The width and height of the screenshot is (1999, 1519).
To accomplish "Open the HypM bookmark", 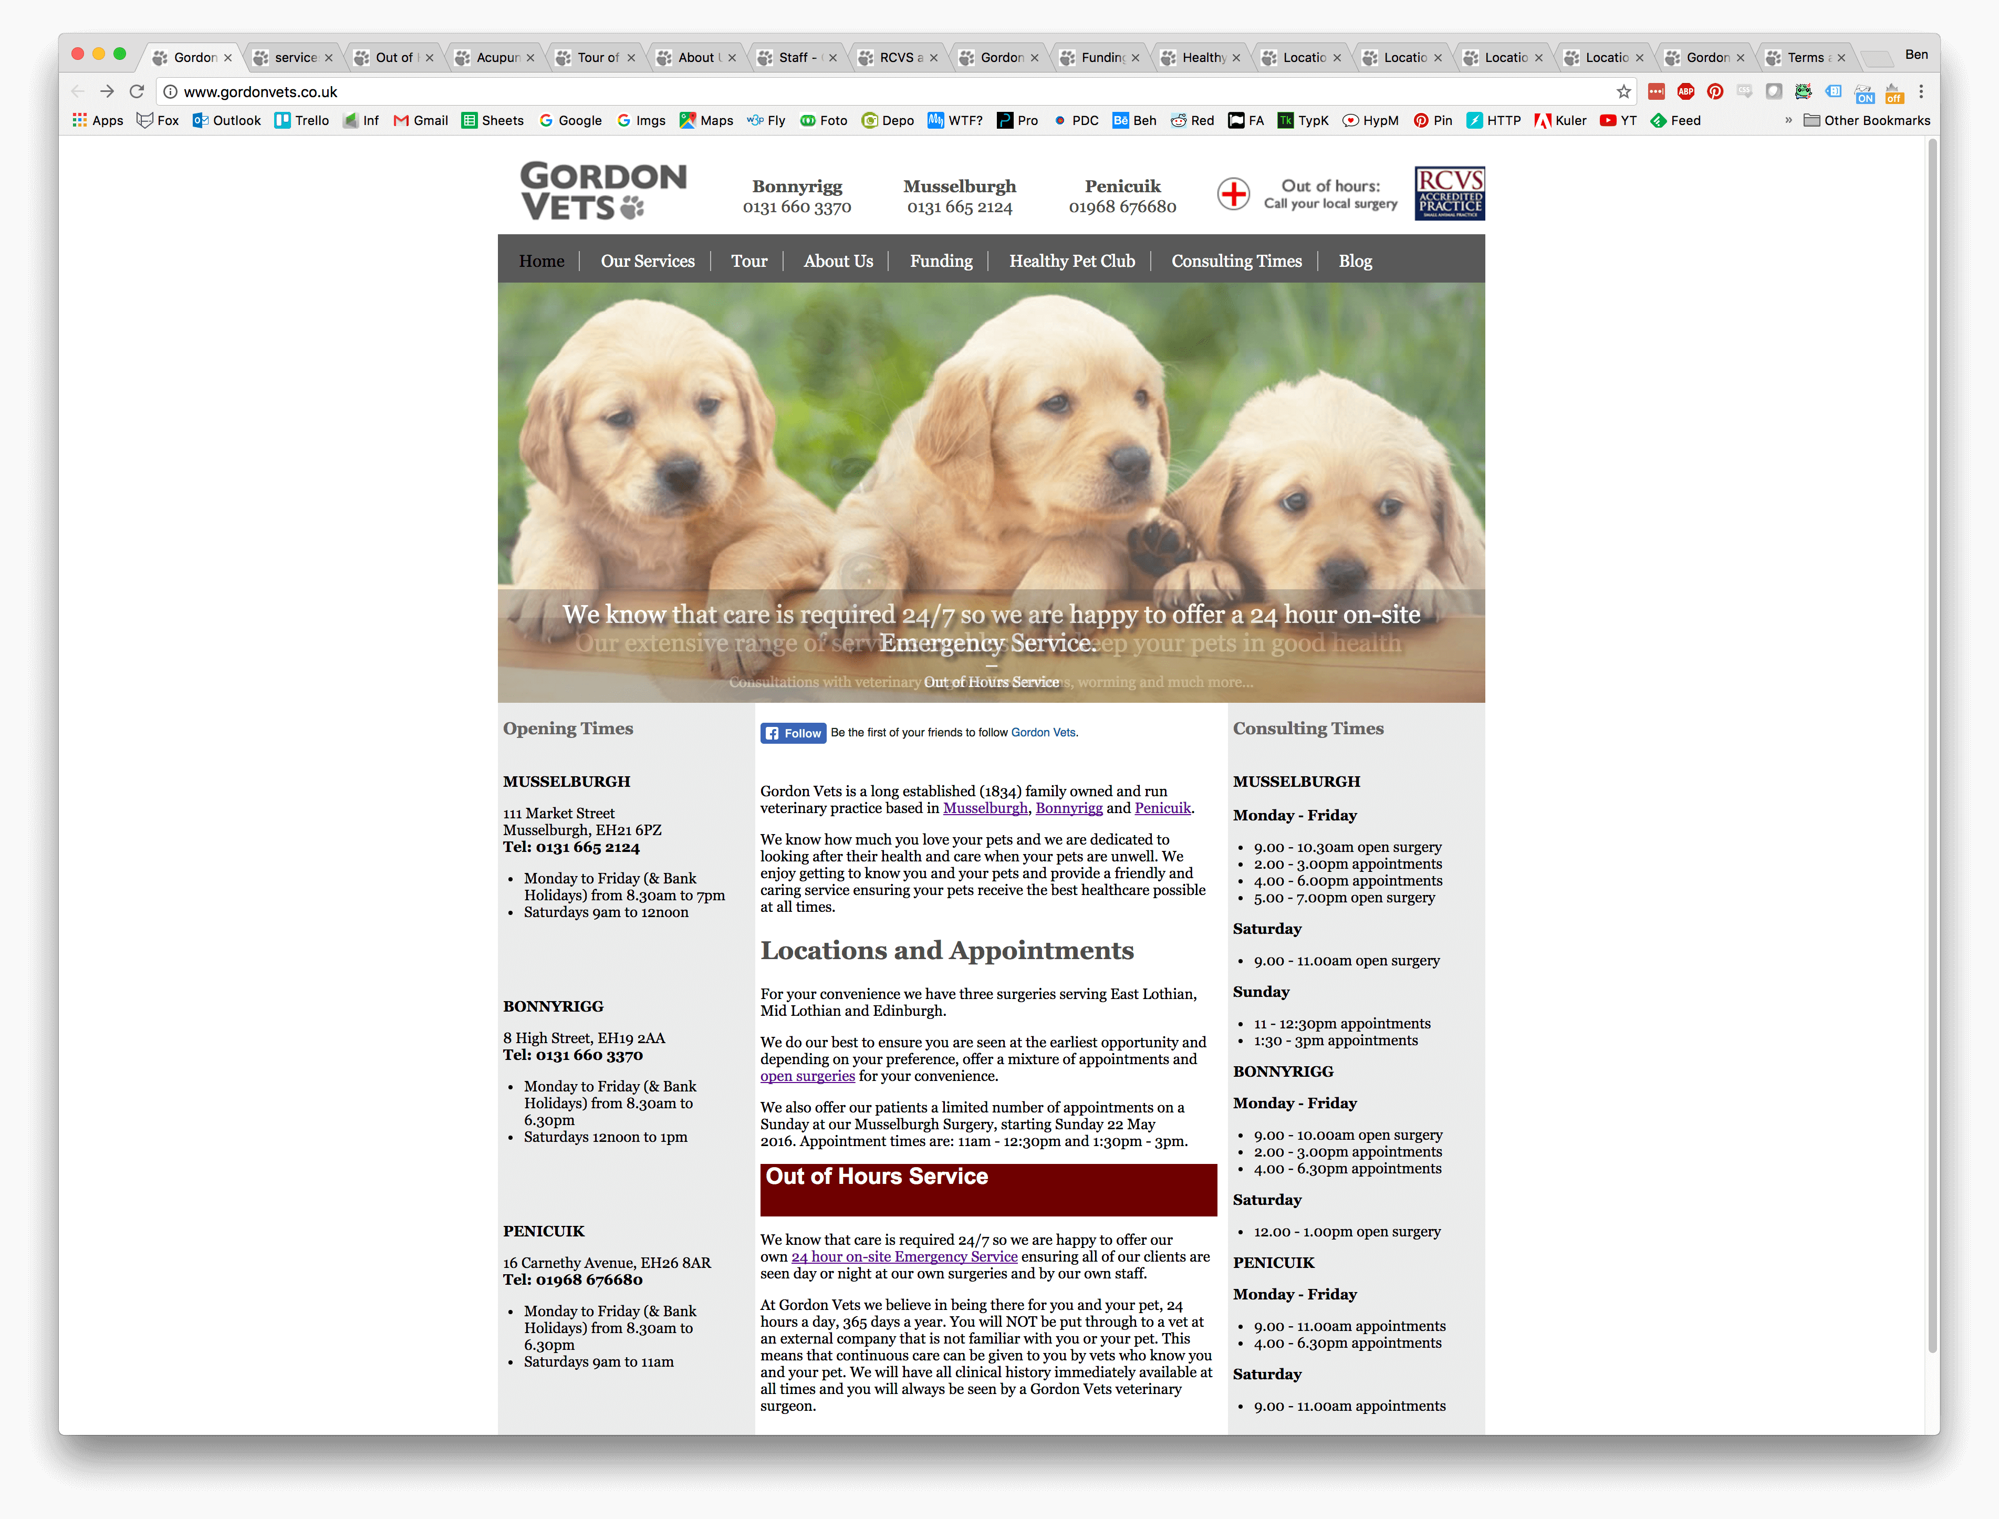I will point(1371,120).
